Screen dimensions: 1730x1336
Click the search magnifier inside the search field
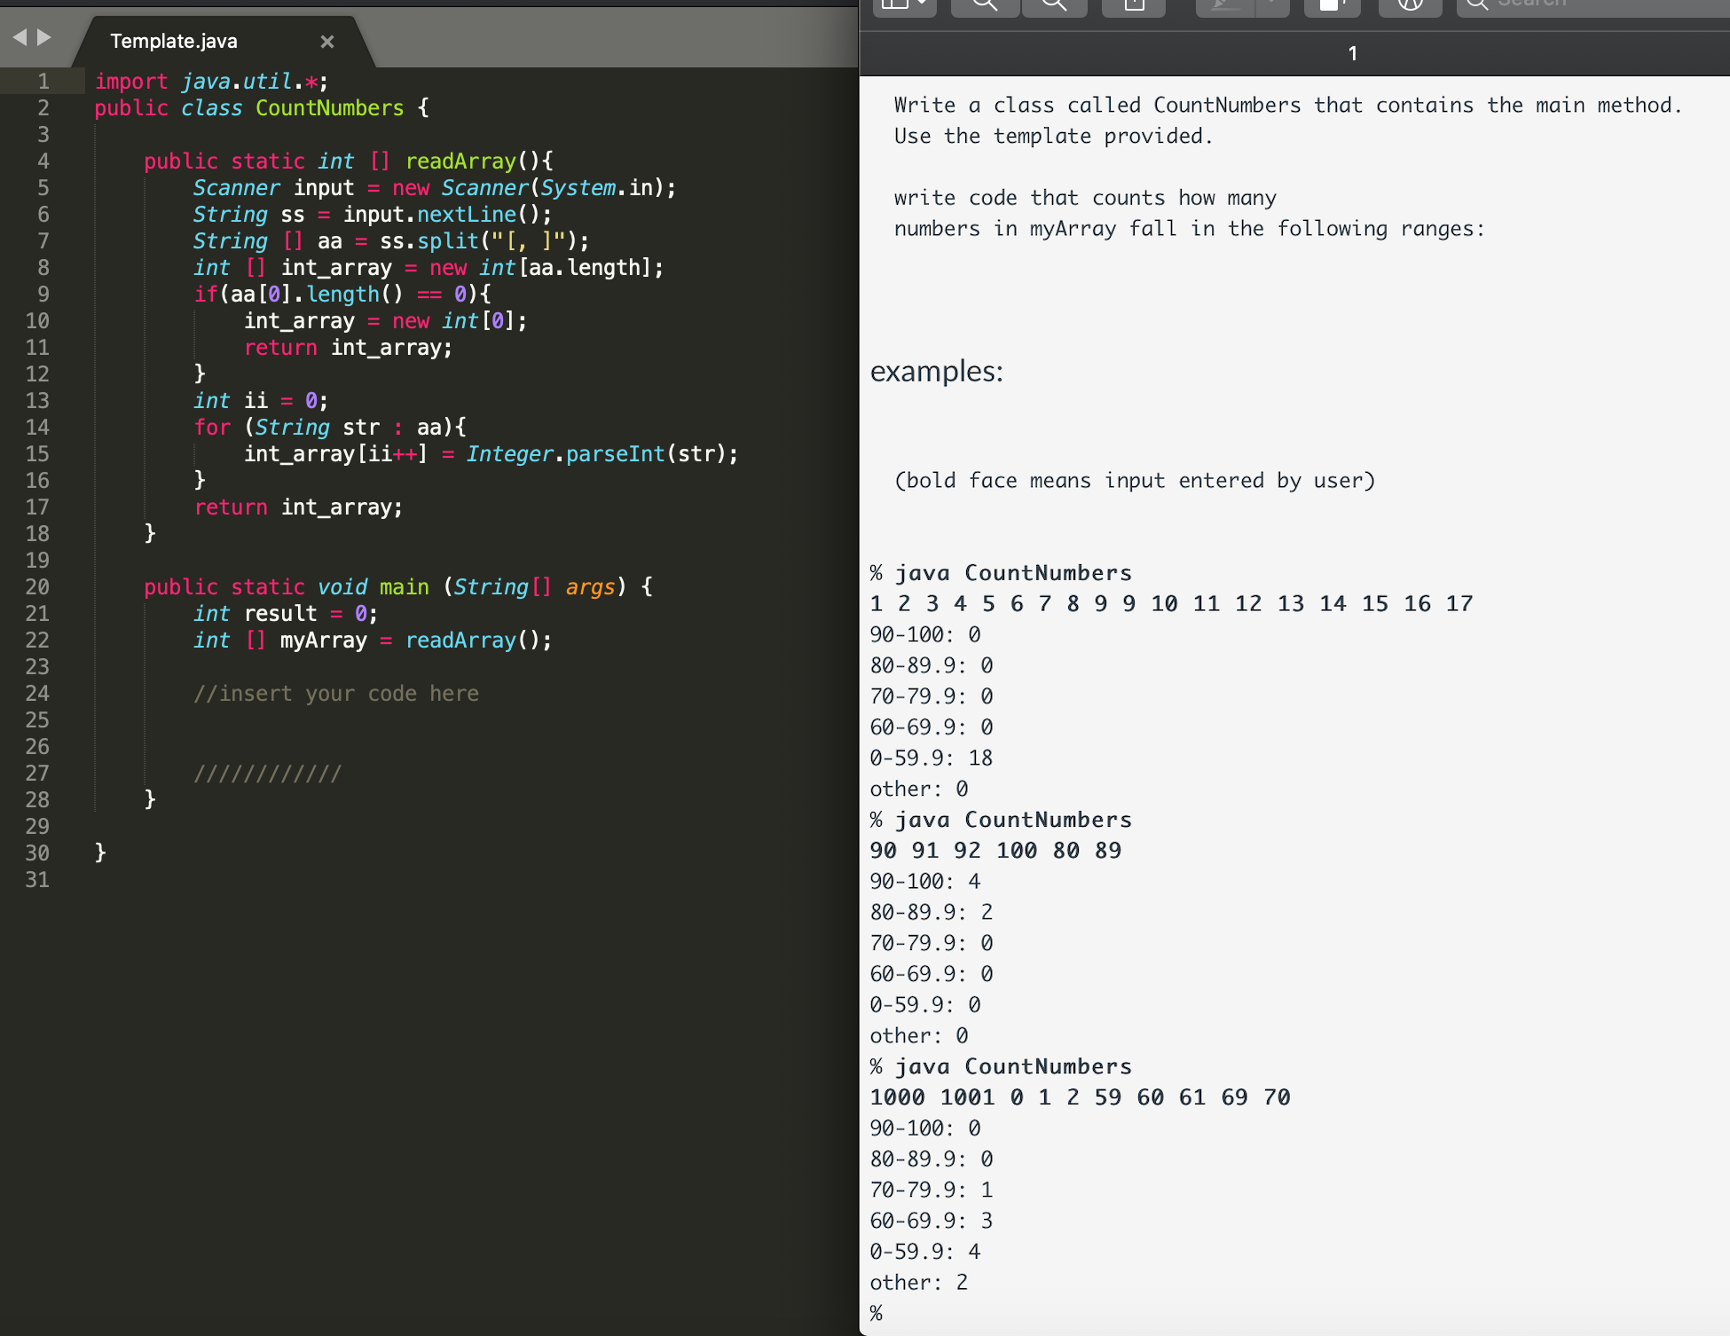1477,5
